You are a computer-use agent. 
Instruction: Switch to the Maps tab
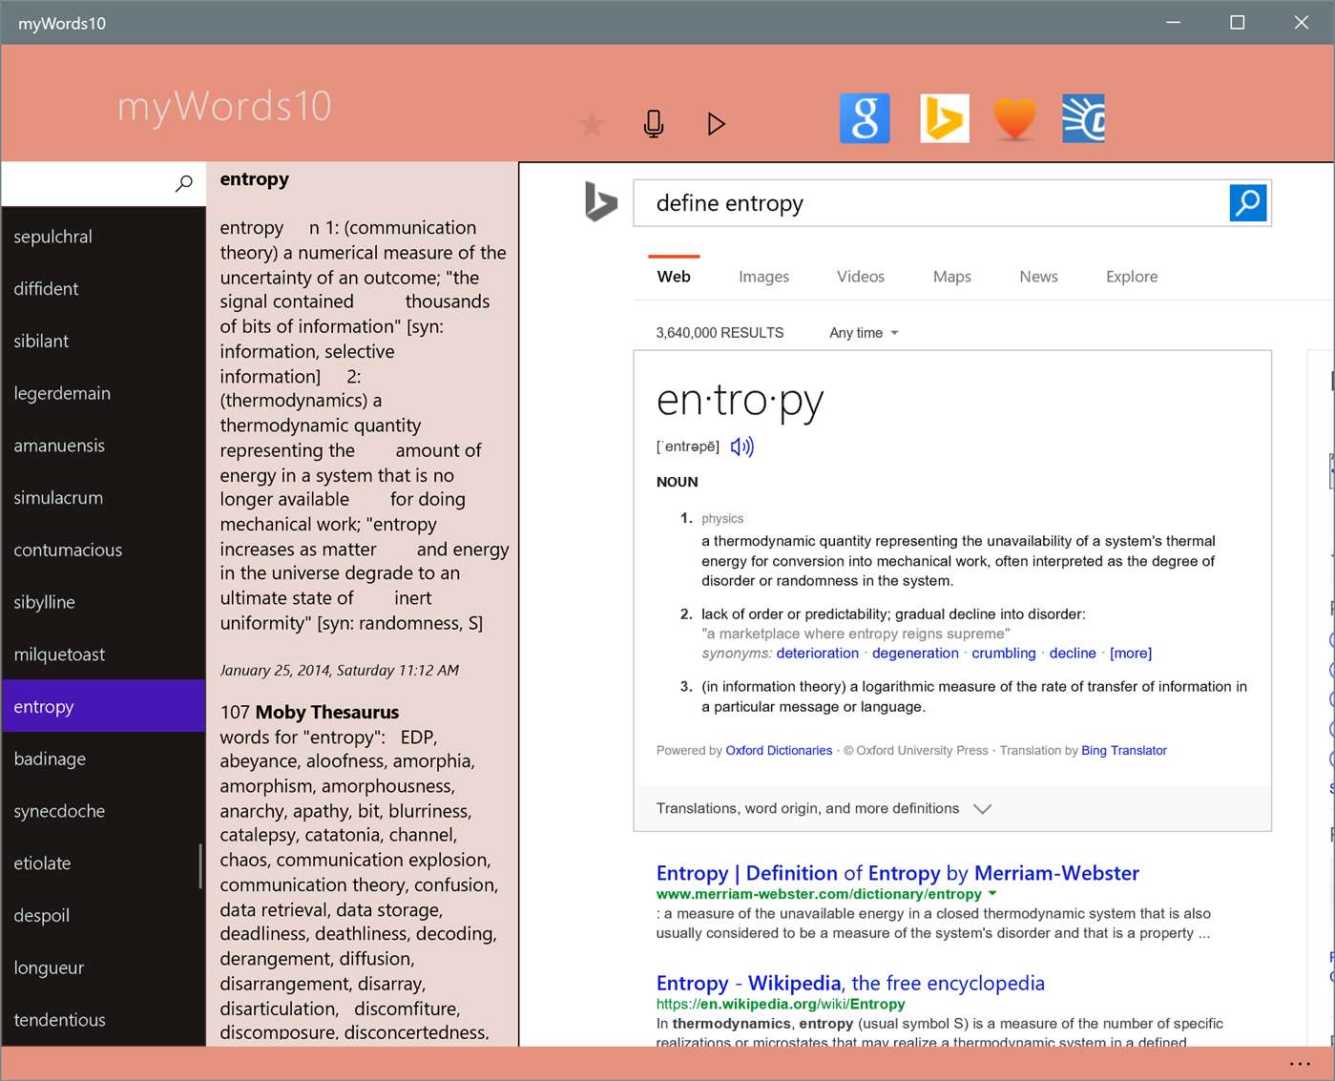[x=952, y=277]
